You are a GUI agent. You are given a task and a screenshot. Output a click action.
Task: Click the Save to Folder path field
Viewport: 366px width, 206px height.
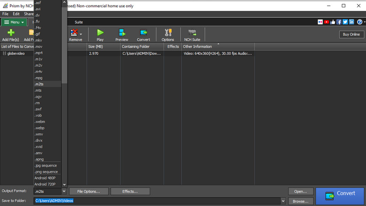(x=156, y=201)
